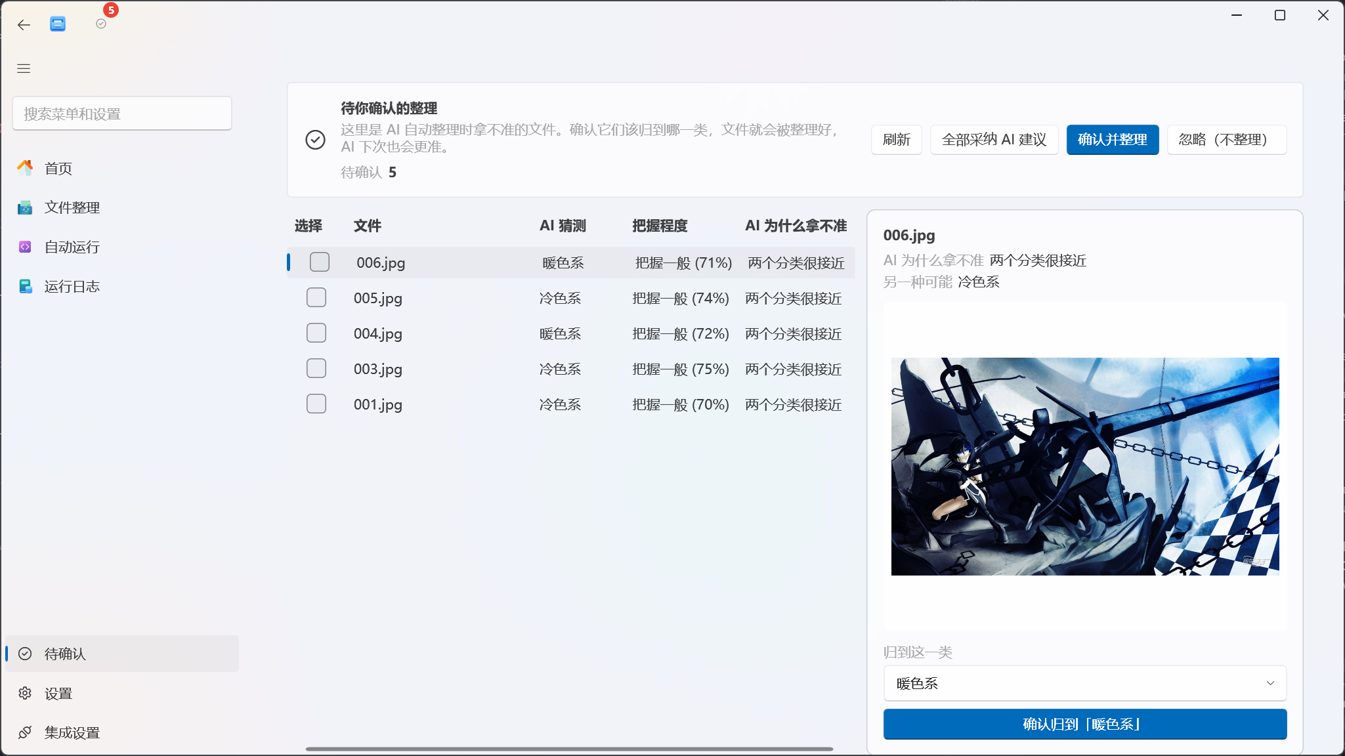Toggle the hamburger navigation menu

tap(24, 68)
